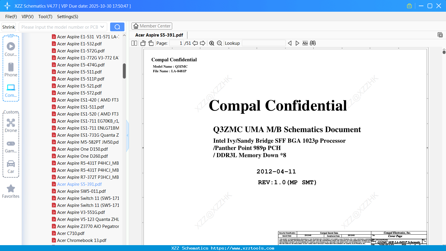Open the Favorites panel

(x=11, y=192)
